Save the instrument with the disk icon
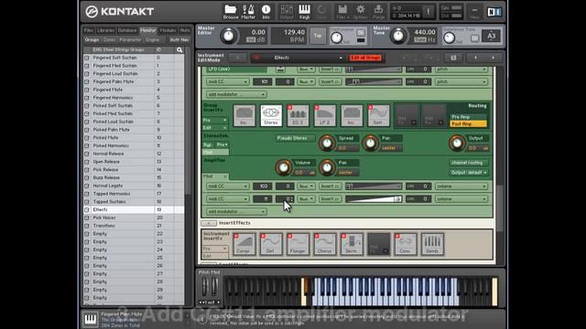The image size is (586, 329). pos(453,58)
